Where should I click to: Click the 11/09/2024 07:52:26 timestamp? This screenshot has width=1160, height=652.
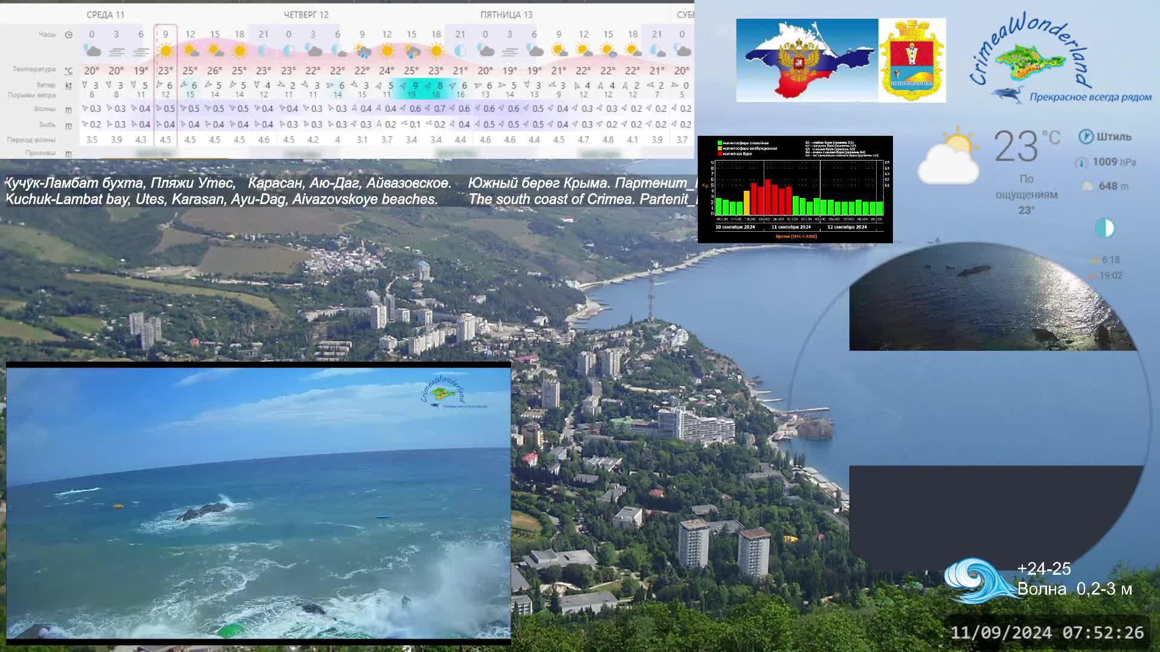(x=1048, y=633)
